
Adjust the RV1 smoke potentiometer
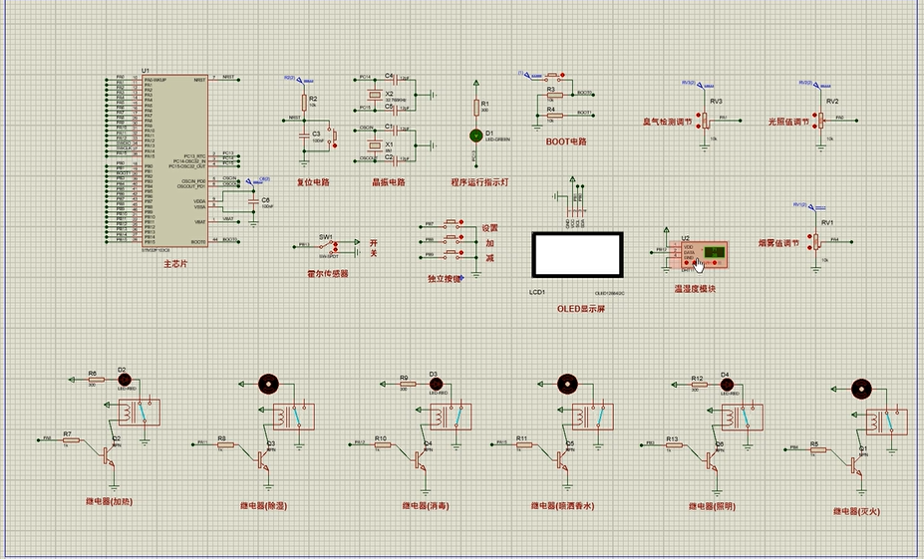point(816,242)
